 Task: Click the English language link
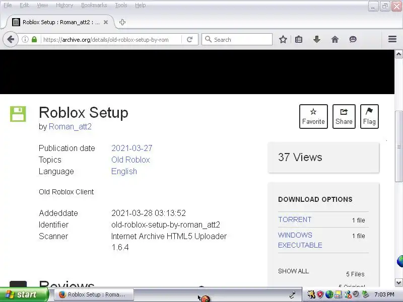click(124, 171)
